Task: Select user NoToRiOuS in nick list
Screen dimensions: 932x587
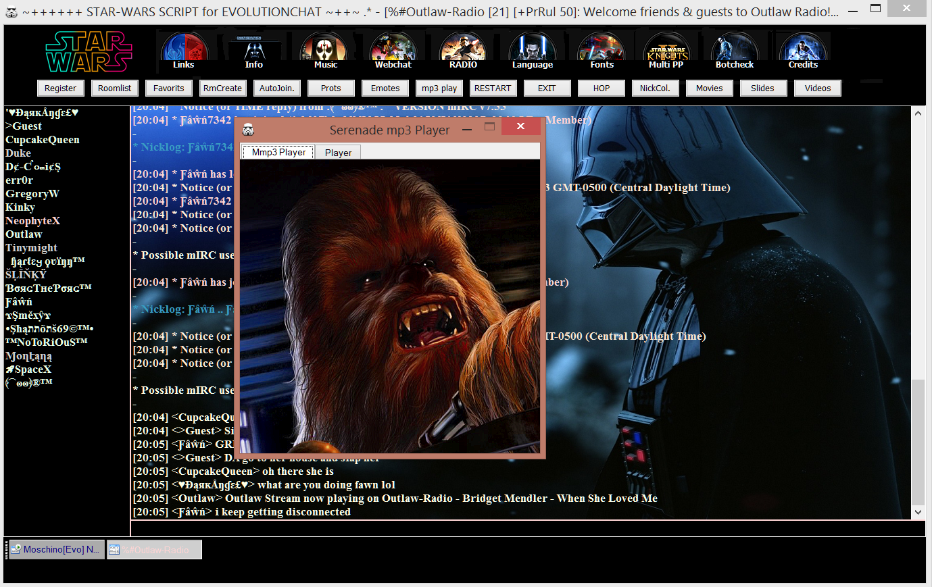Action: pos(47,342)
